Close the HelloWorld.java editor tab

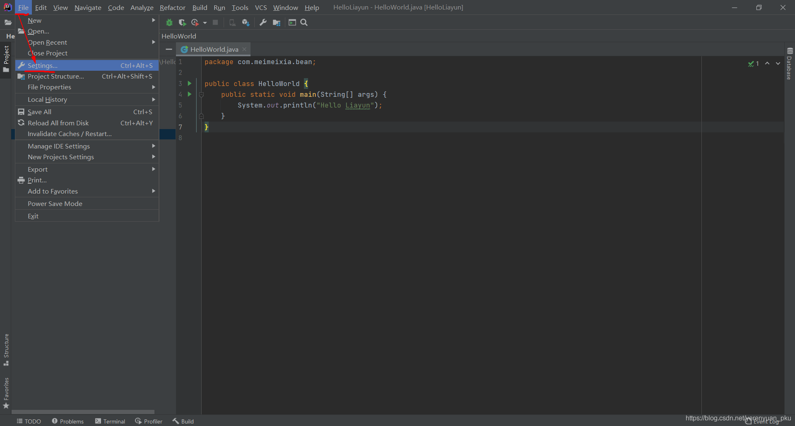click(x=244, y=49)
